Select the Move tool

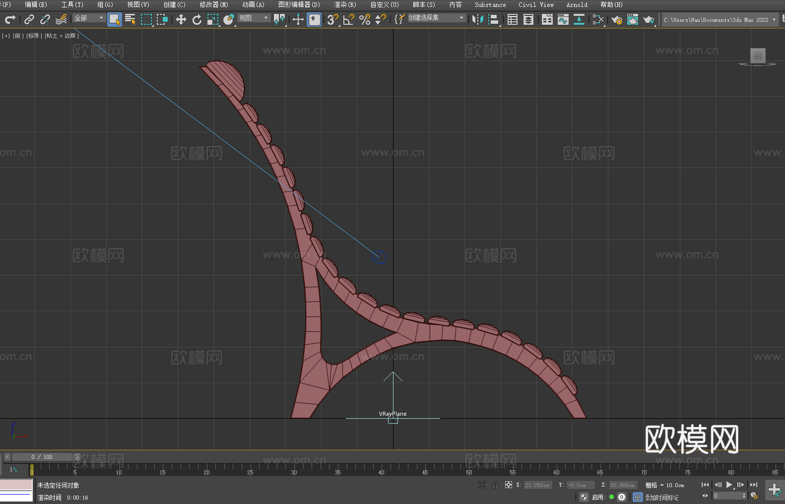pyautogui.click(x=181, y=19)
